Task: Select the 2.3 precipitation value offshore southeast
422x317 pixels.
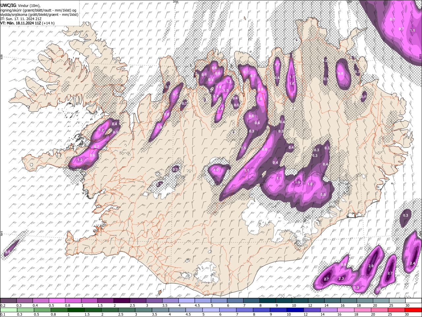Action: point(341,279)
